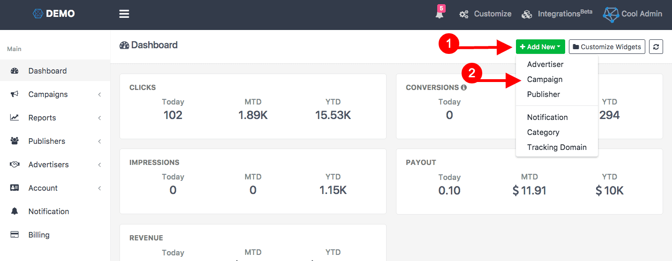The height and width of the screenshot is (261, 672).
Task: Open Notification in the sidebar
Action: 49,212
